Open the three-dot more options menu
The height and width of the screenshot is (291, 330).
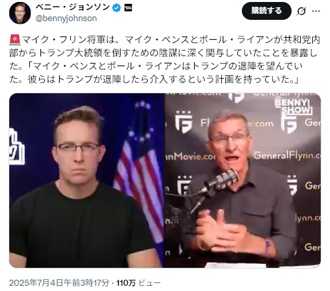click(x=316, y=11)
